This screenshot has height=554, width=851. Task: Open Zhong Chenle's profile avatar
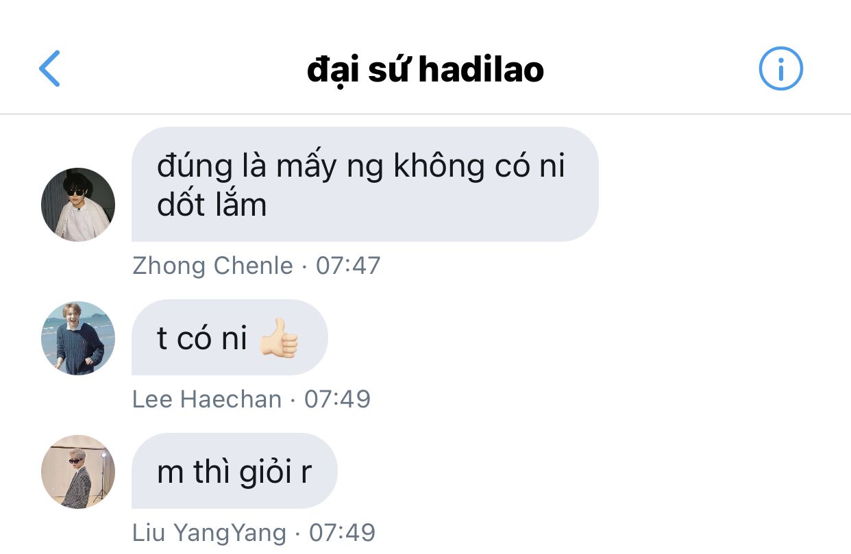(x=78, y=205)
